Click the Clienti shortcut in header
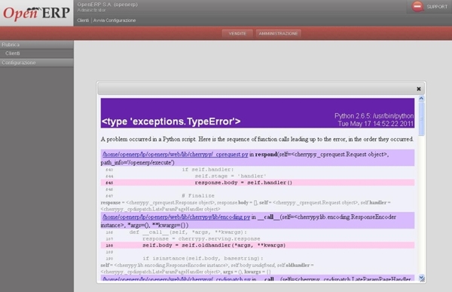The image size is (452, 292). (83, 20)
